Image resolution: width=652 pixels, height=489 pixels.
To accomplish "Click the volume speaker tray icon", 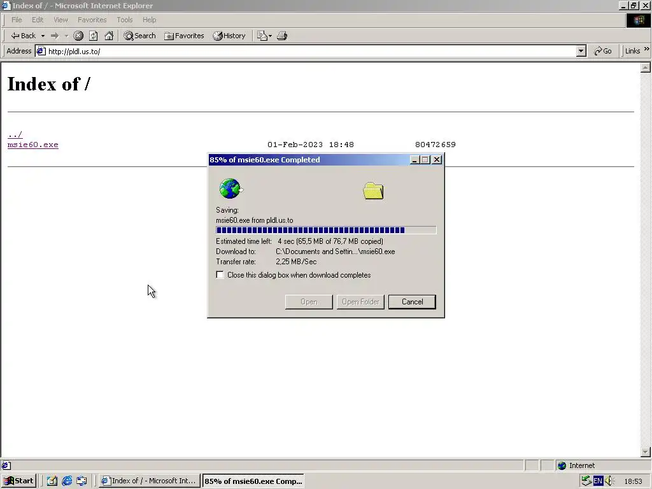I will click(x=609, y=481).
